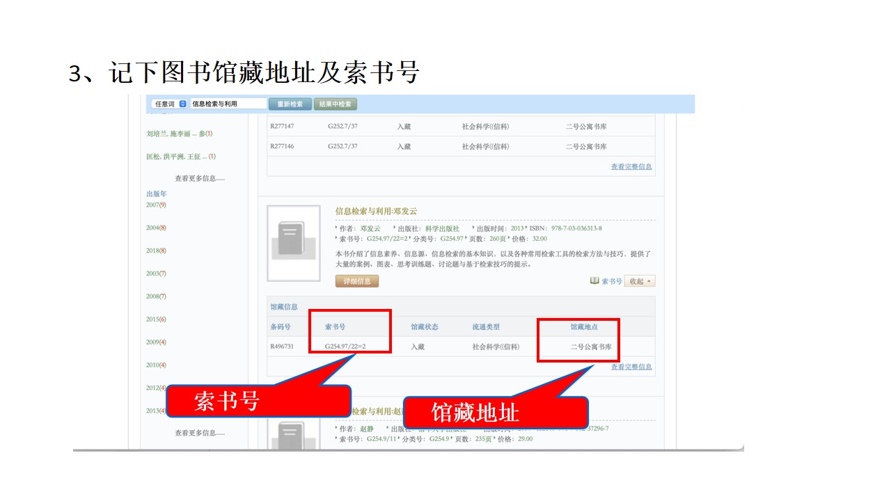The image size is (891, 501).
Task: Filter results by publication year 2007
Action: pyautogui.click(x=156, y=205)
